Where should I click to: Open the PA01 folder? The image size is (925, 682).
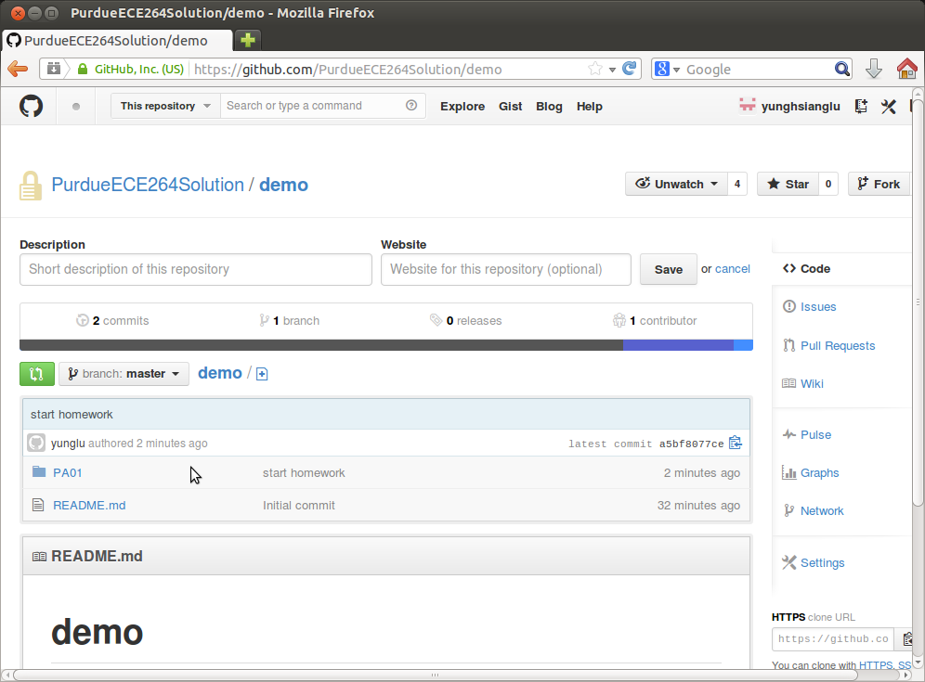[x=68, y=473]
